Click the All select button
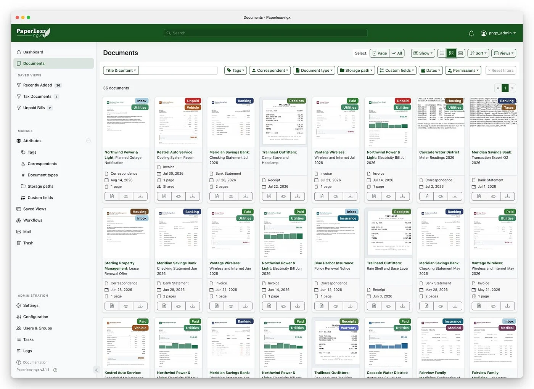This screenshot has width=534, height=389. (397, 53)
